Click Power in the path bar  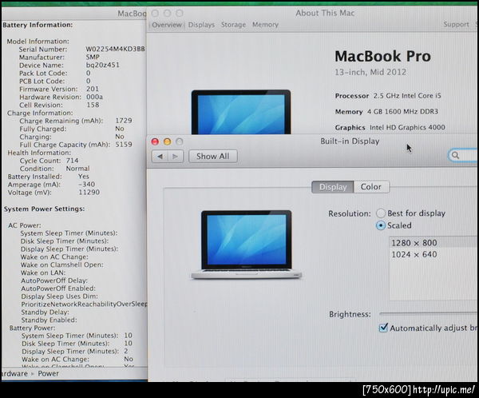click(x=48, y=373)
